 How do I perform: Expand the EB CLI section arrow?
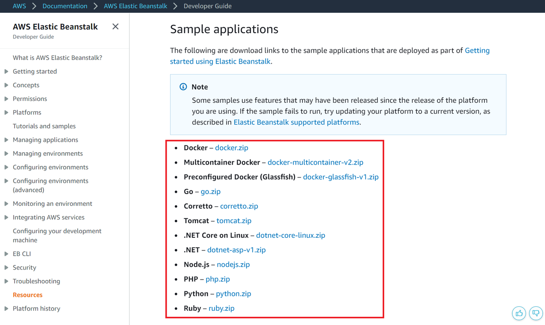(6, 254)
